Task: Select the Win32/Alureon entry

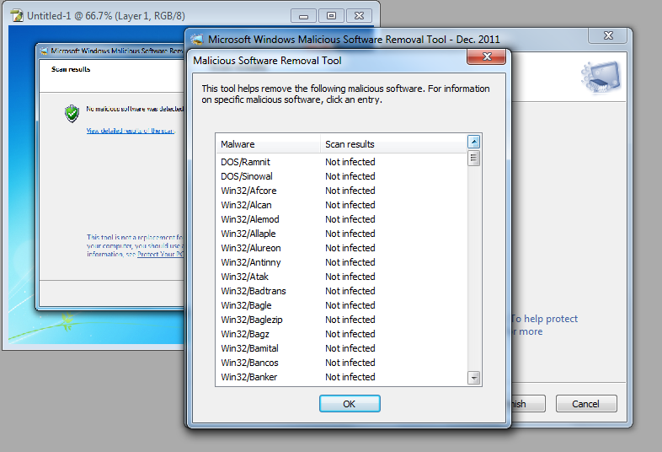Action: [x=251, y=248]
